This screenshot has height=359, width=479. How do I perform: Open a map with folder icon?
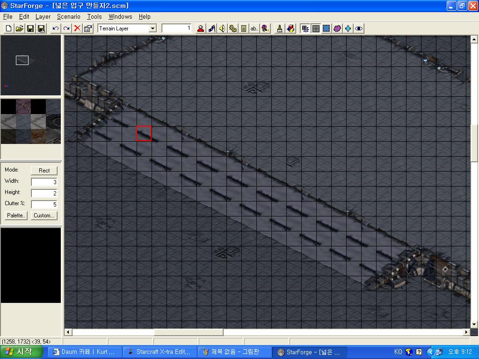click(x=20, y=29)
